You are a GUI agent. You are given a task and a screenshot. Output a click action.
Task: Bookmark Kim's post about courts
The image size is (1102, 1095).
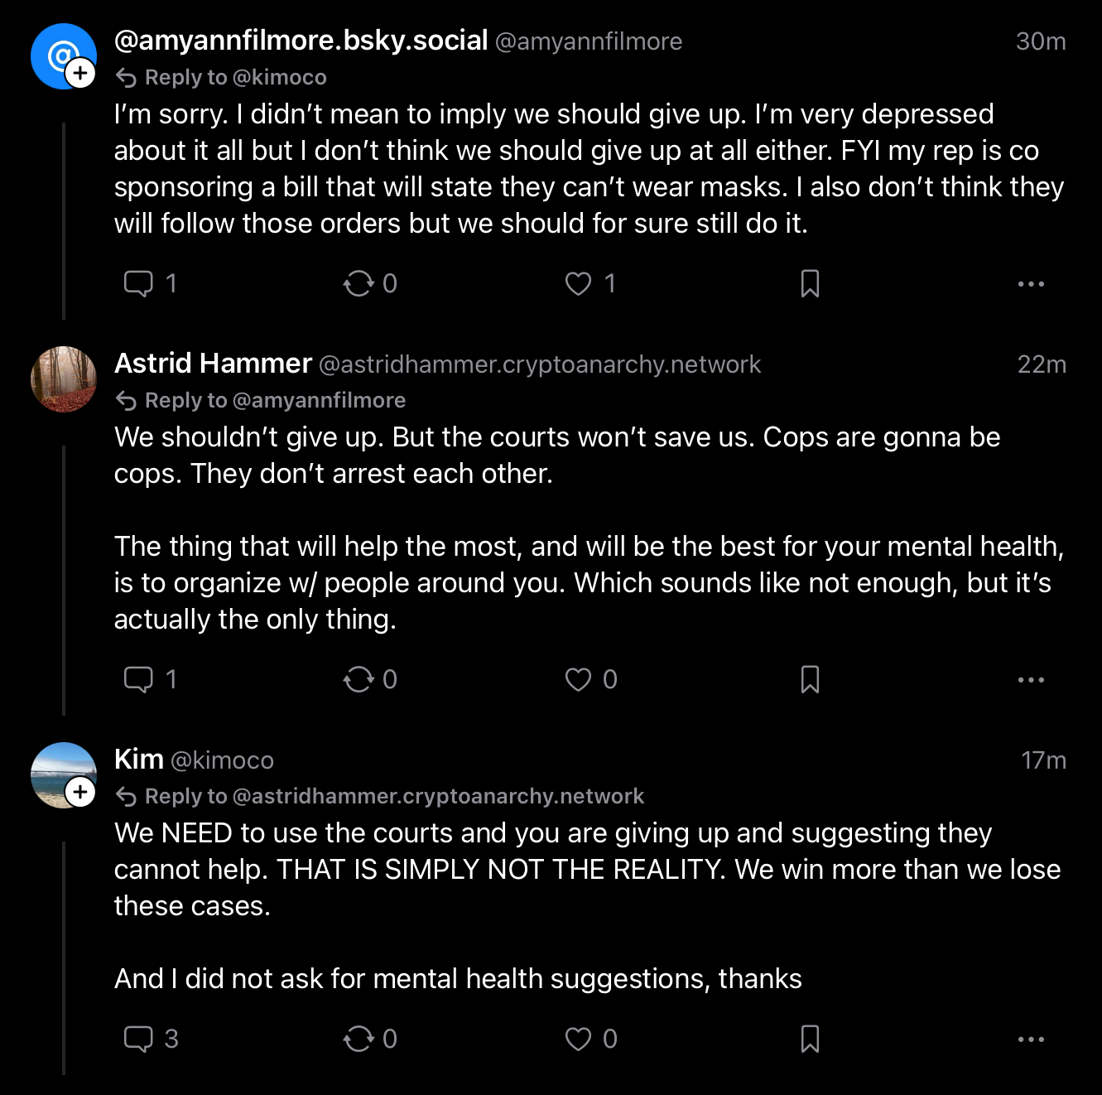click(810, 1039)
